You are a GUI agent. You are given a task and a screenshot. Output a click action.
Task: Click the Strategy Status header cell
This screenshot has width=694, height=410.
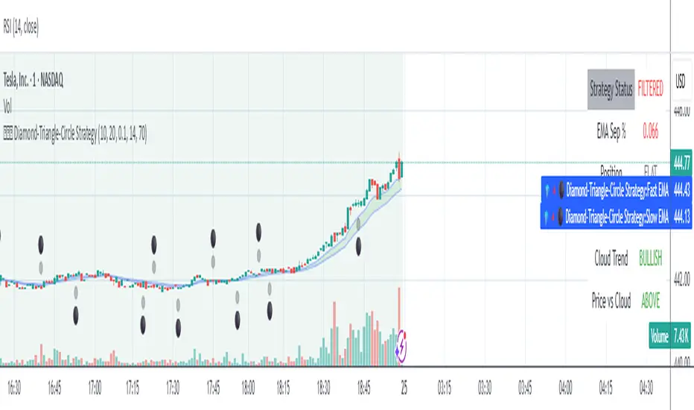point(611,89)
